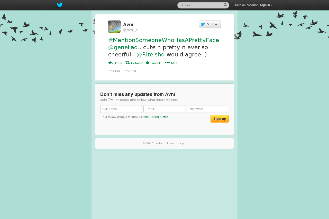Reply to Avni's tweet
Screen dimensions: 329x219
click(x=115, y=63)
